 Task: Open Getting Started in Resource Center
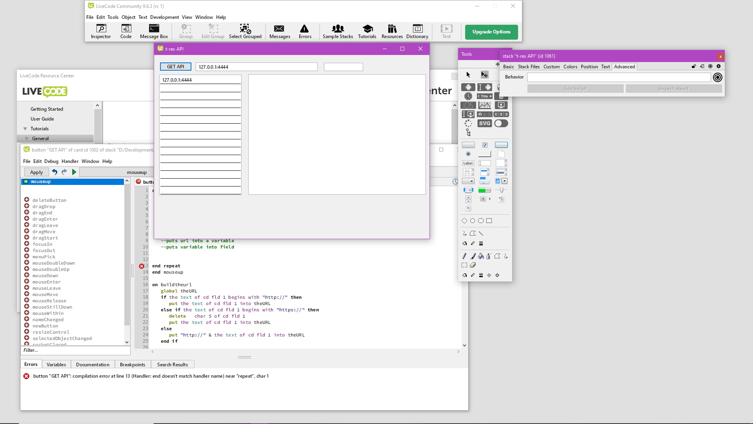point(47,109)
